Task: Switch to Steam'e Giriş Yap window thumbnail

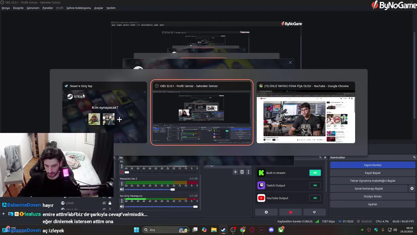Action: [105, 112]
